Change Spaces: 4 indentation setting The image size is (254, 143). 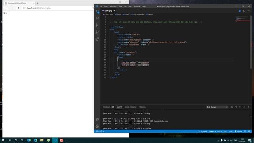pyautogui.click(x=212, y=131)
